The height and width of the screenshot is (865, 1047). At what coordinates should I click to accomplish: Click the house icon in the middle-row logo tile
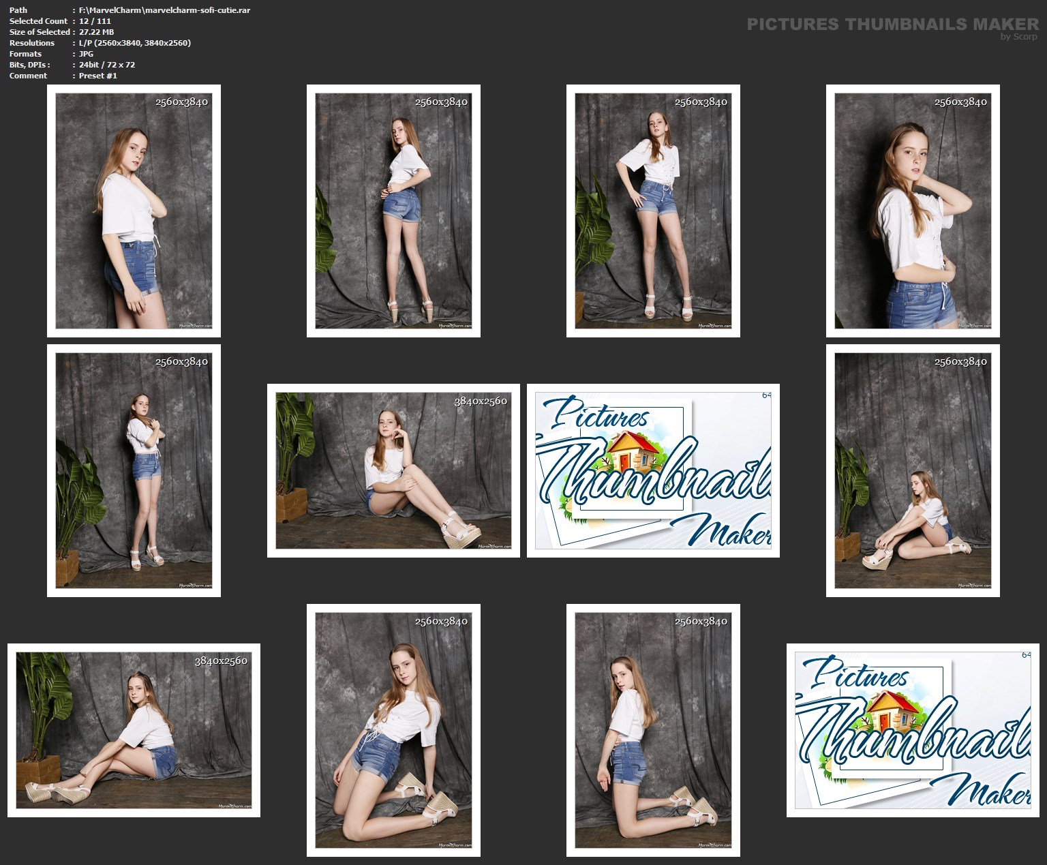click(633, 450)
